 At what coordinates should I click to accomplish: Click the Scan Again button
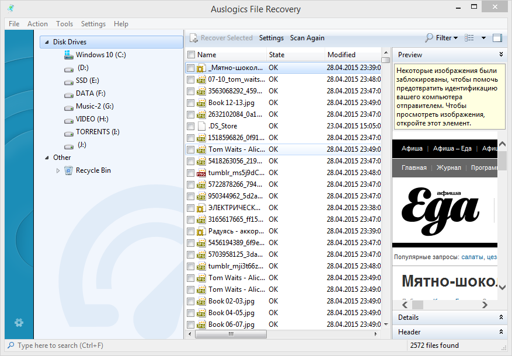(307, 38)
